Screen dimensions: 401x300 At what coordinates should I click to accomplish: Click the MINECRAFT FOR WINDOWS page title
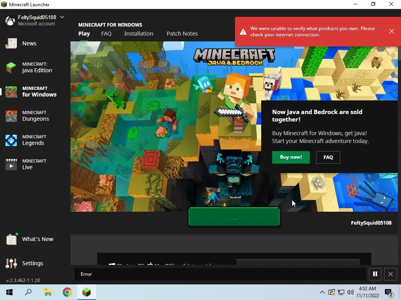coord(110,25)
